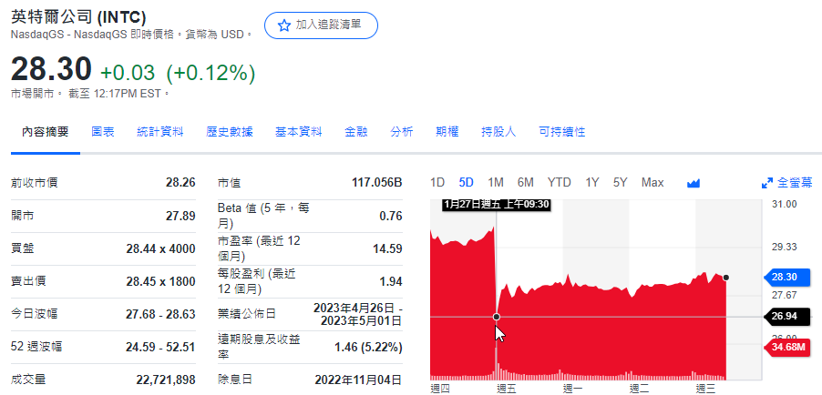The width and height of the screenshot is (822, 395).
Task: Click the 今日波幅 value 27.68 - 28.63
Action: [161, 314]
